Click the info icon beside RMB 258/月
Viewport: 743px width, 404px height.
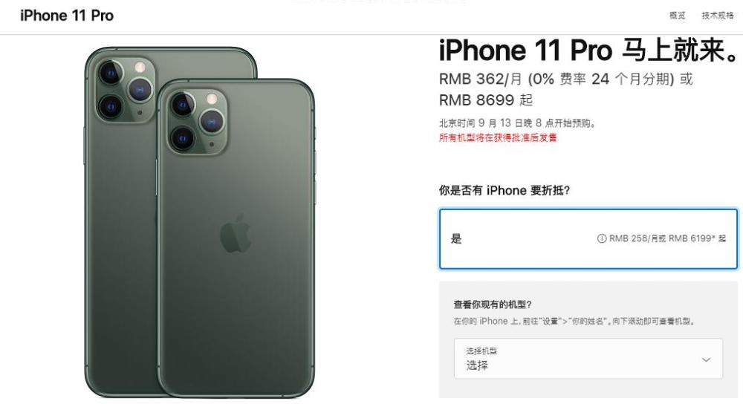(601, 238)
